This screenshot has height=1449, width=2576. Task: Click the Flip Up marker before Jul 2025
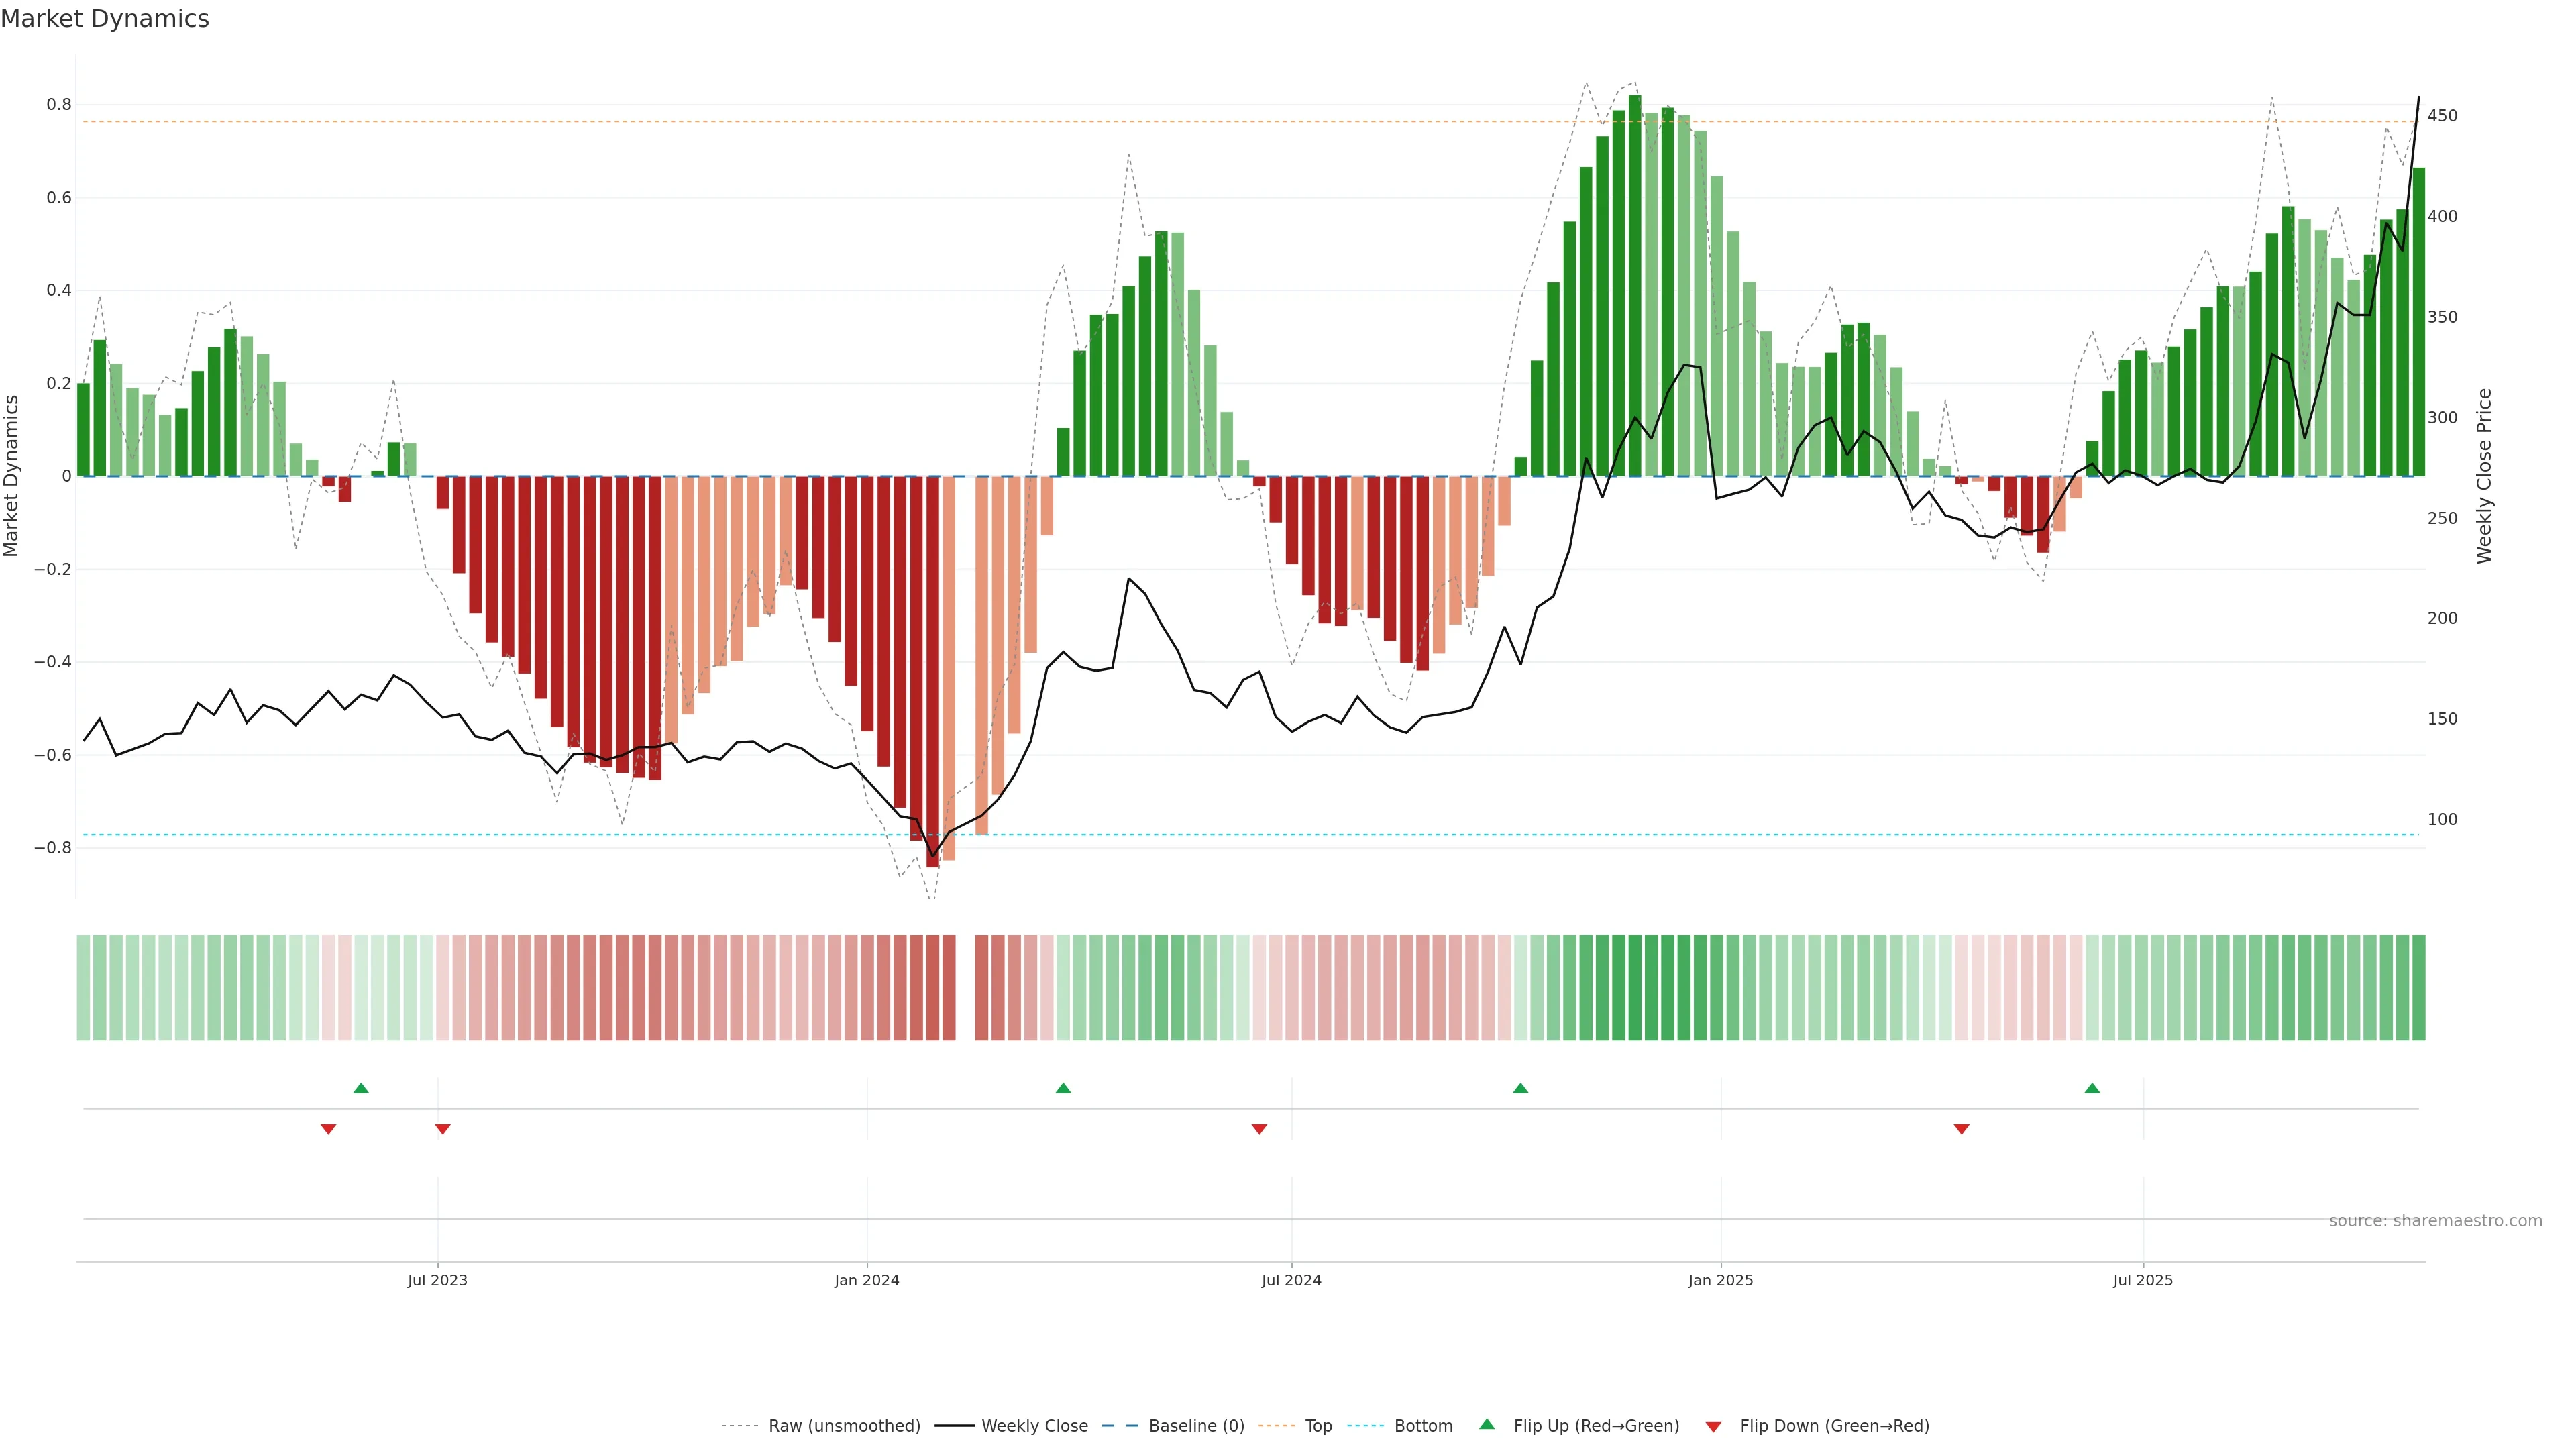coord(2092,1088)
